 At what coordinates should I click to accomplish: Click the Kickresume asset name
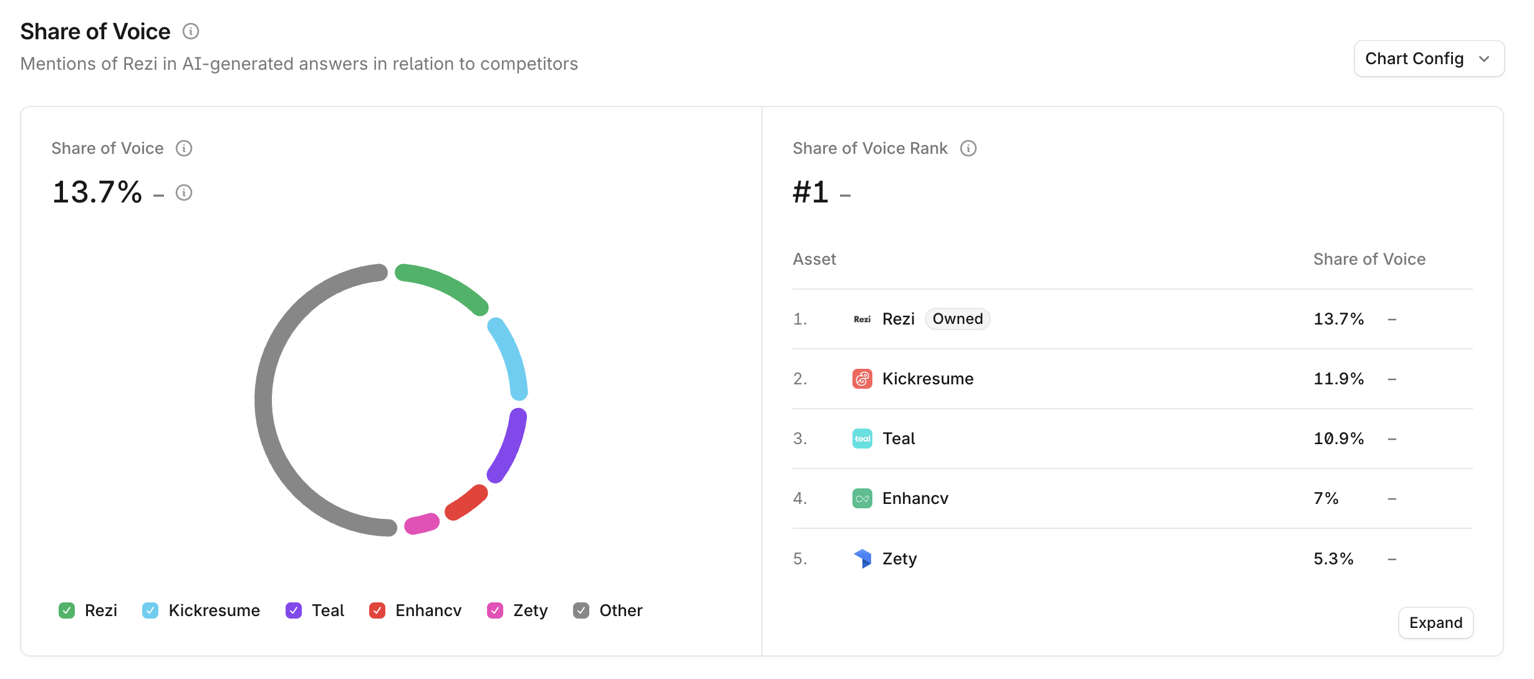(928, 379)
